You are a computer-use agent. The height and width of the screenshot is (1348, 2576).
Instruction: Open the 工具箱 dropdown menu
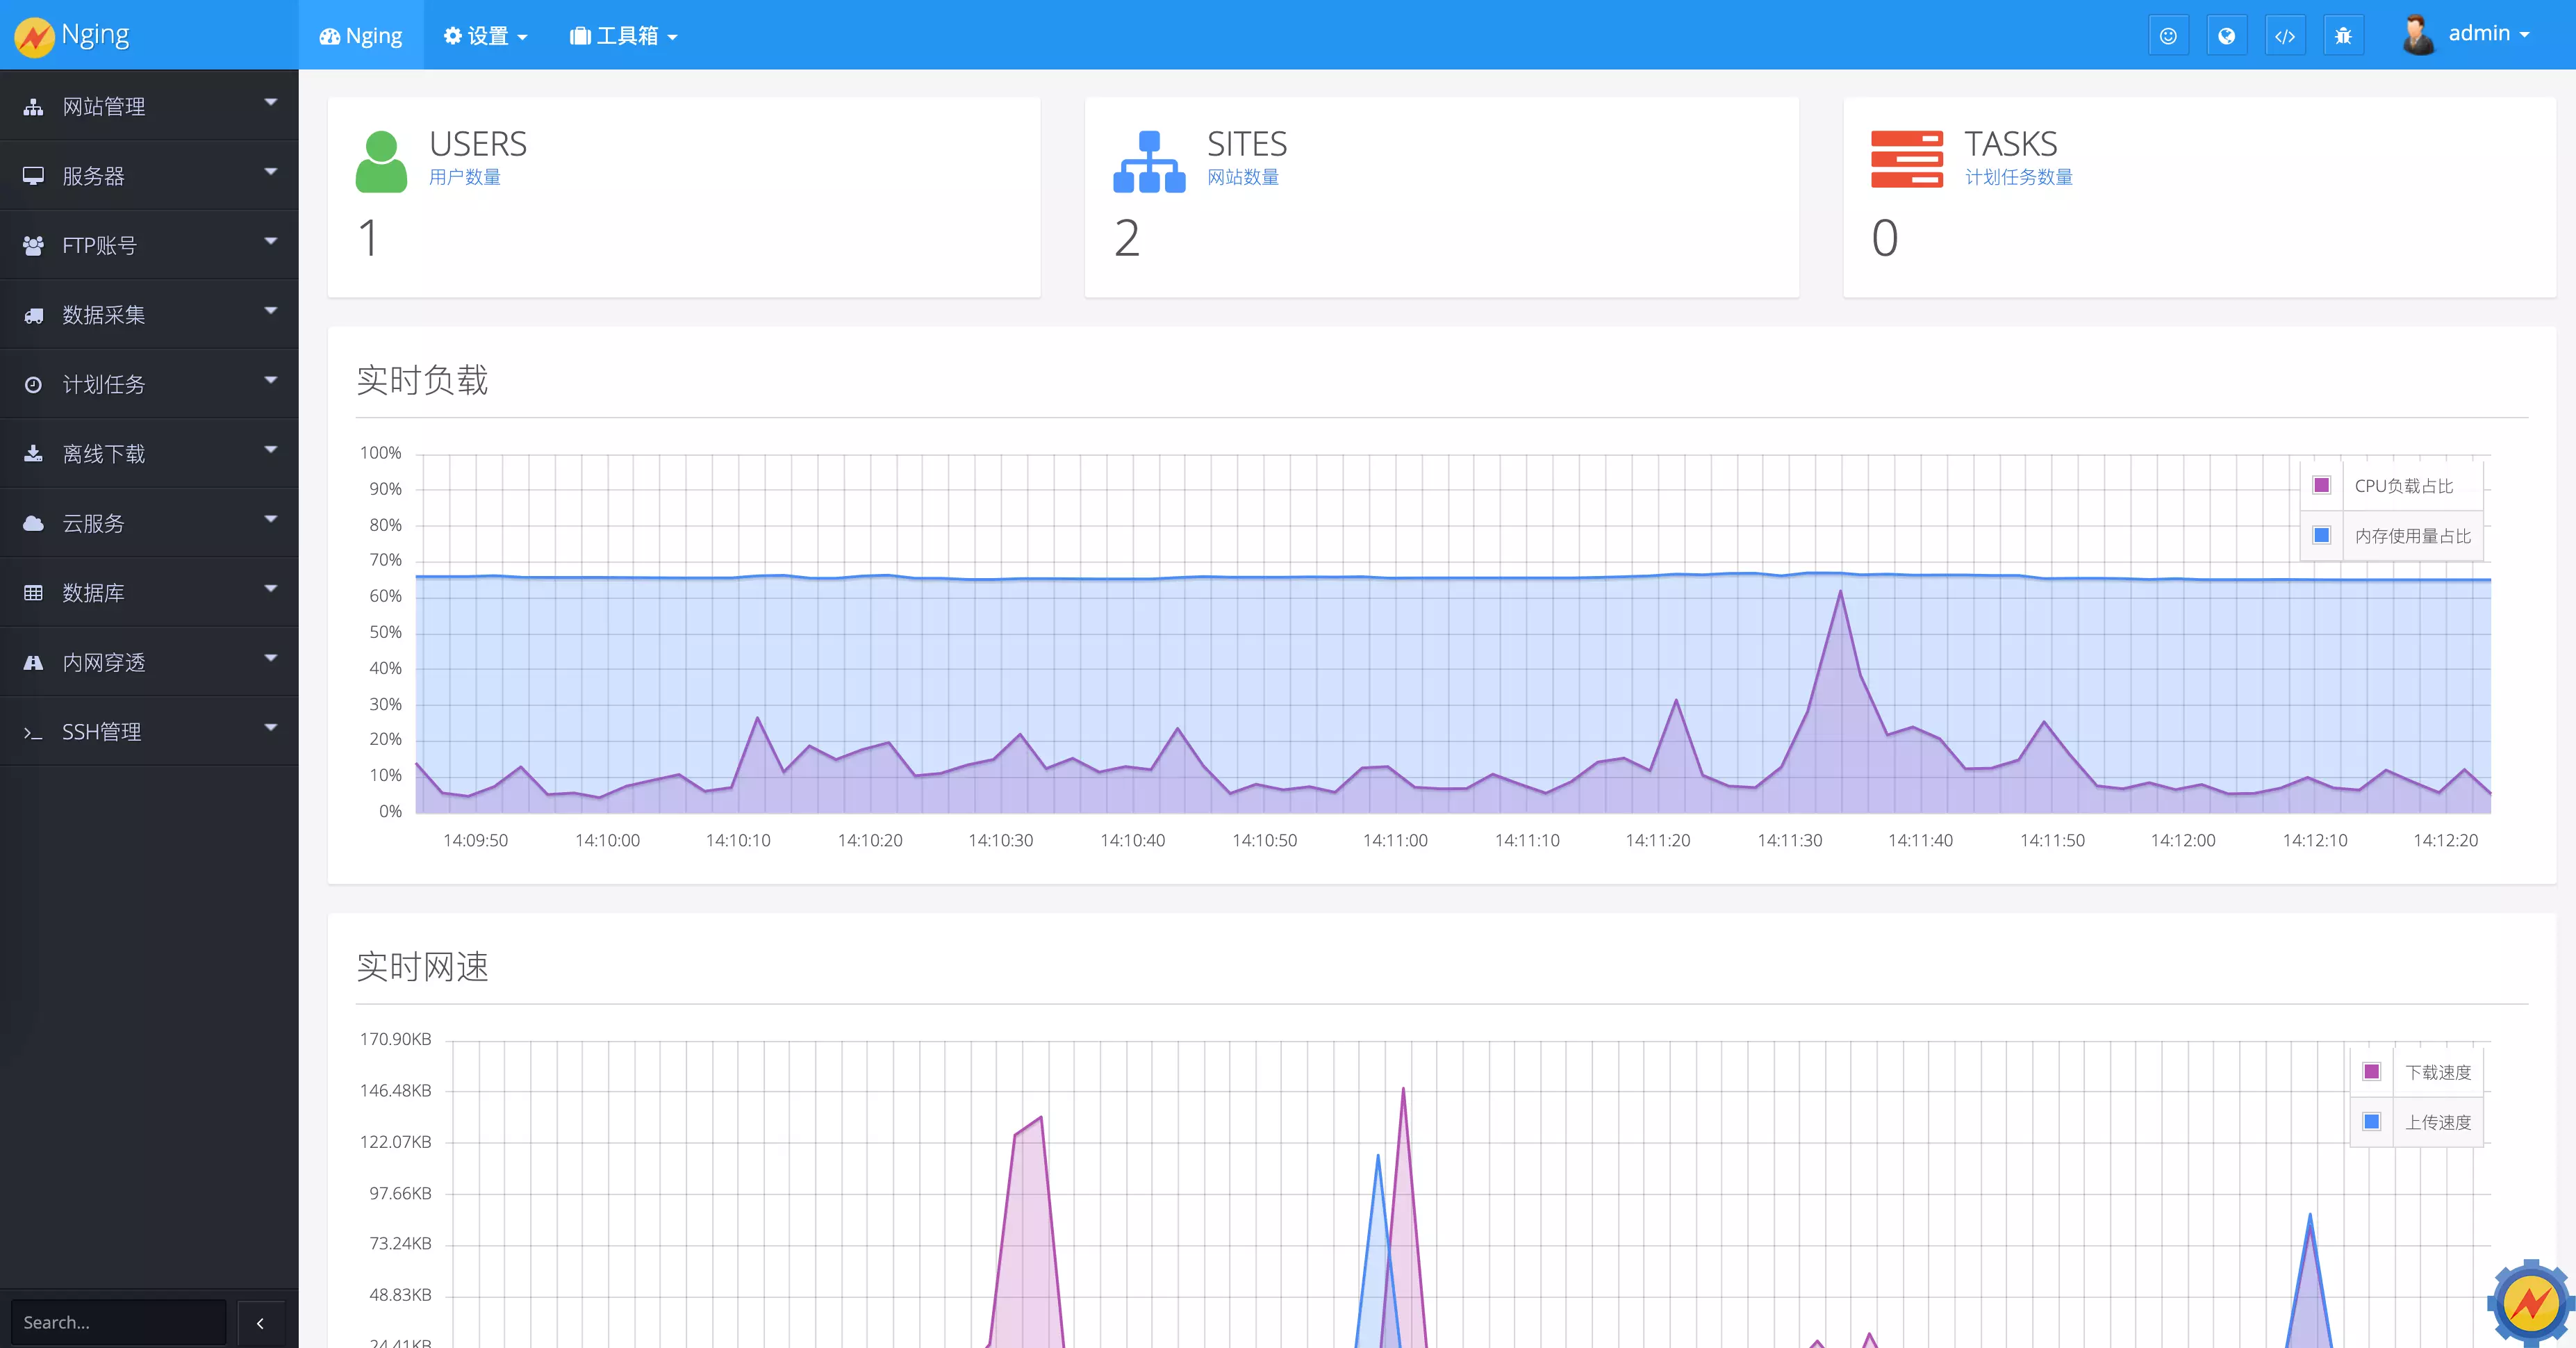(x=624, y=36)
